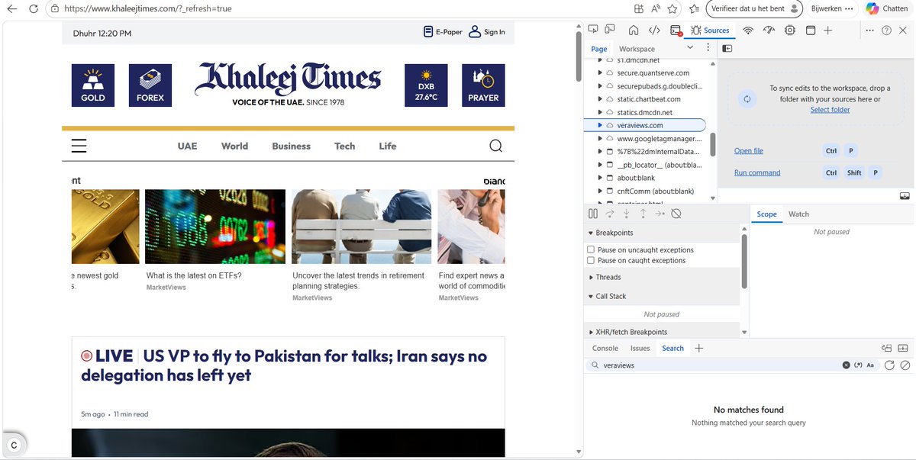The image size is (916, 460).
Task: Open the DevTools Welcome home panel
Action: pos(633,31)
